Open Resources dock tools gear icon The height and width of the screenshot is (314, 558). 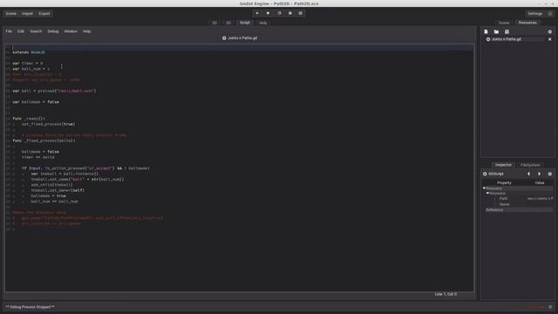pos(550,31)
